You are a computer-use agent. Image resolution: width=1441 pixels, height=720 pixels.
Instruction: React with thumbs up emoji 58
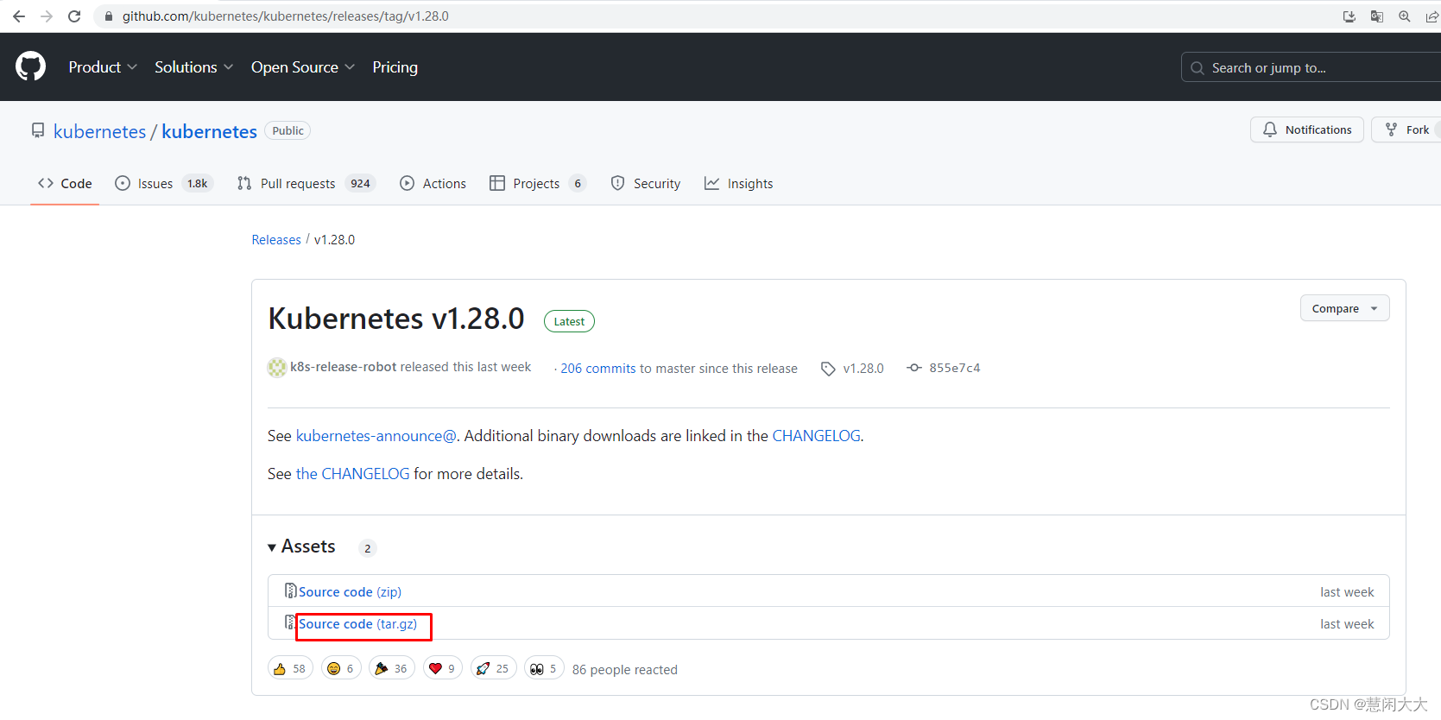tap(290, 668)
